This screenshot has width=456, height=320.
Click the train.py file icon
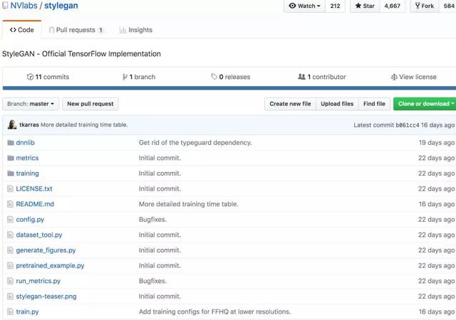pyautogui.click(x=10, y=312)
